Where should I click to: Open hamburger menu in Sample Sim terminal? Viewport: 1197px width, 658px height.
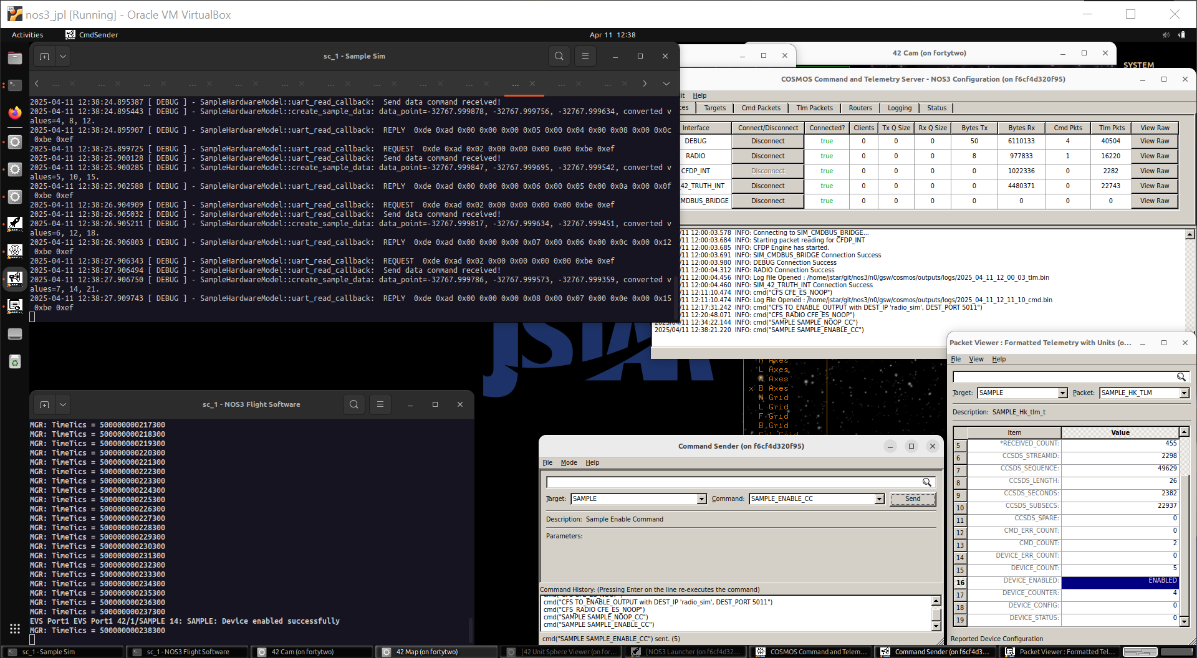585,56
